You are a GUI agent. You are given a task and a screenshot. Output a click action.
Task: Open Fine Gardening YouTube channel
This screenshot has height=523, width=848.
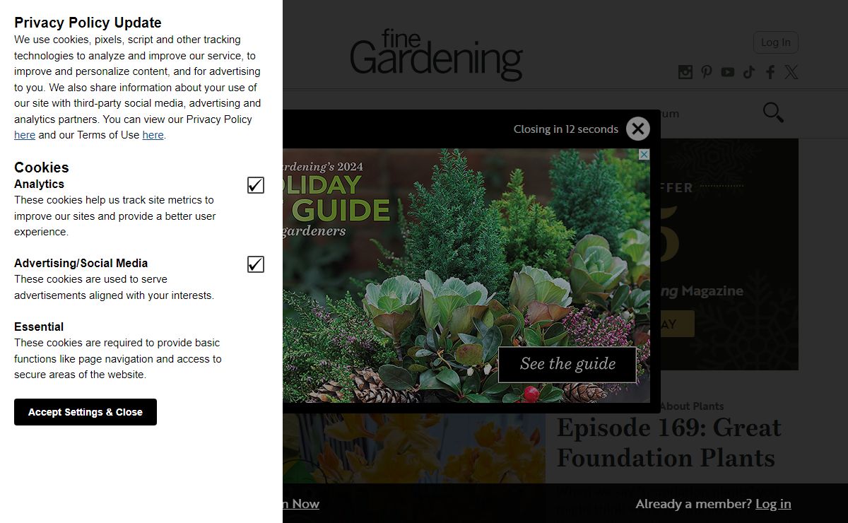(x=728, y=72)
